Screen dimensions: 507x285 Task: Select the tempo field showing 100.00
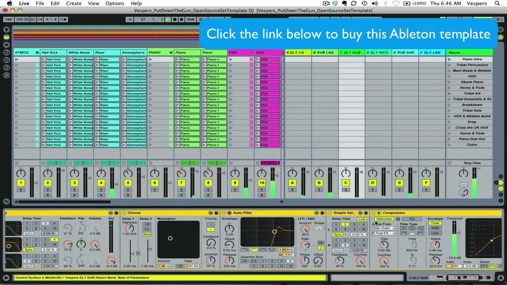[x=22, y=19]
